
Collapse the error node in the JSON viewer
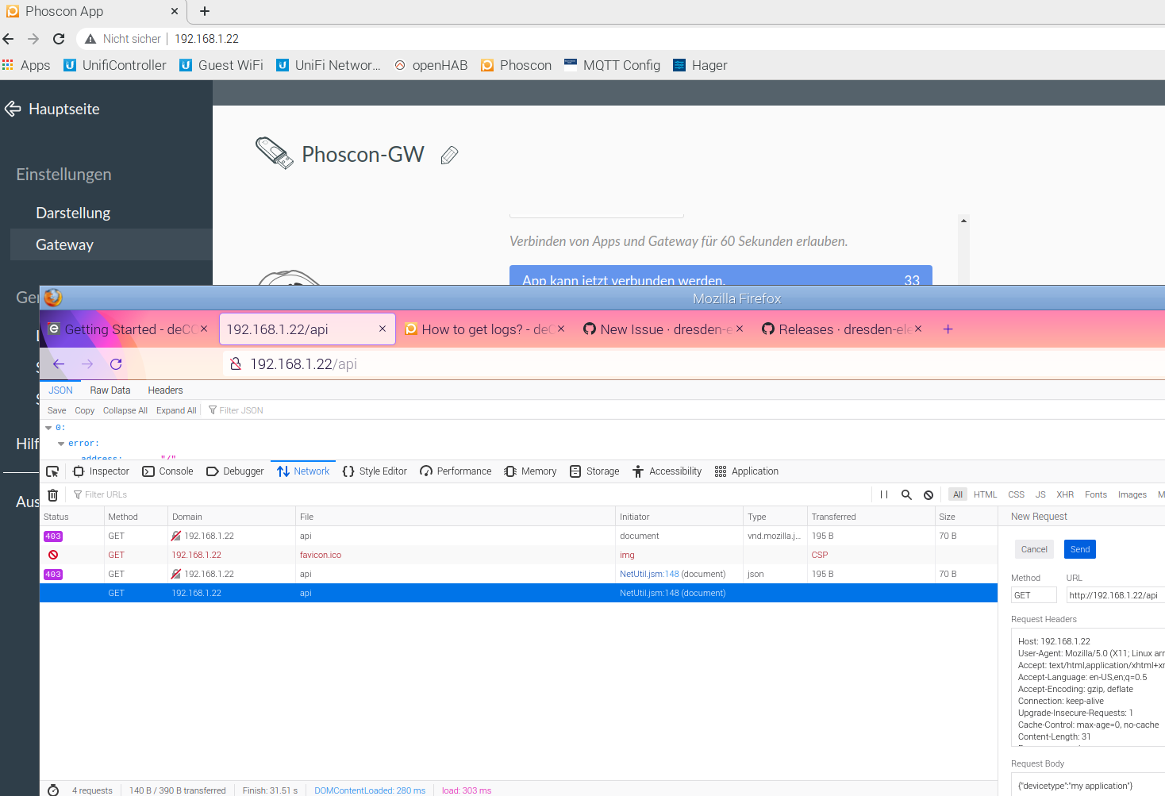[x=61, y=443]
